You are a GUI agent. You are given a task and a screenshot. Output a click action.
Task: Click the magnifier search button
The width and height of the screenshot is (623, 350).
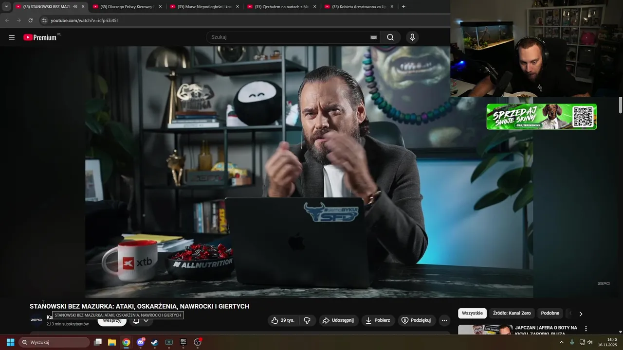click(x=390, y=37)
